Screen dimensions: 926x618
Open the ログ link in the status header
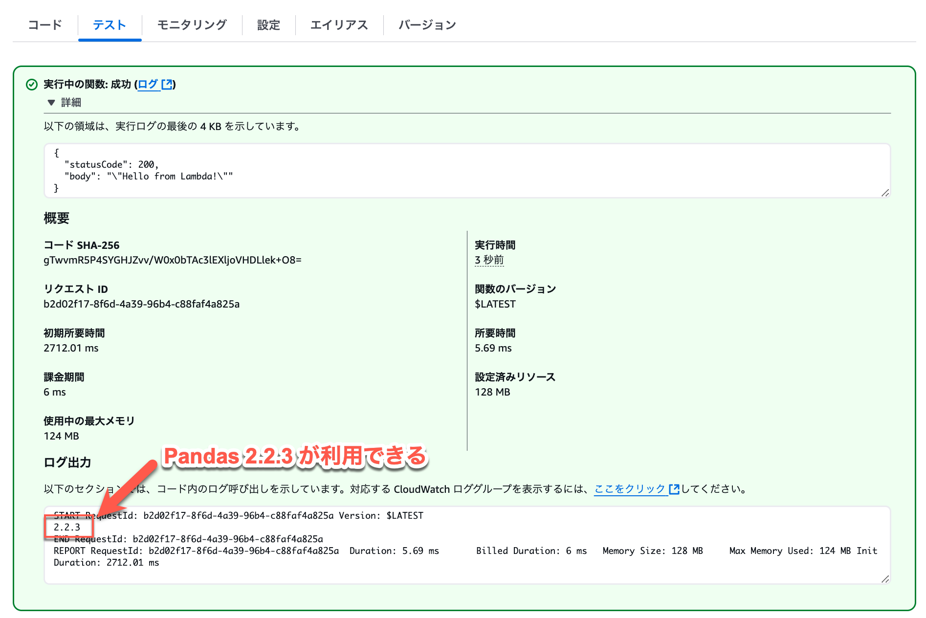[x=148, y=84]
